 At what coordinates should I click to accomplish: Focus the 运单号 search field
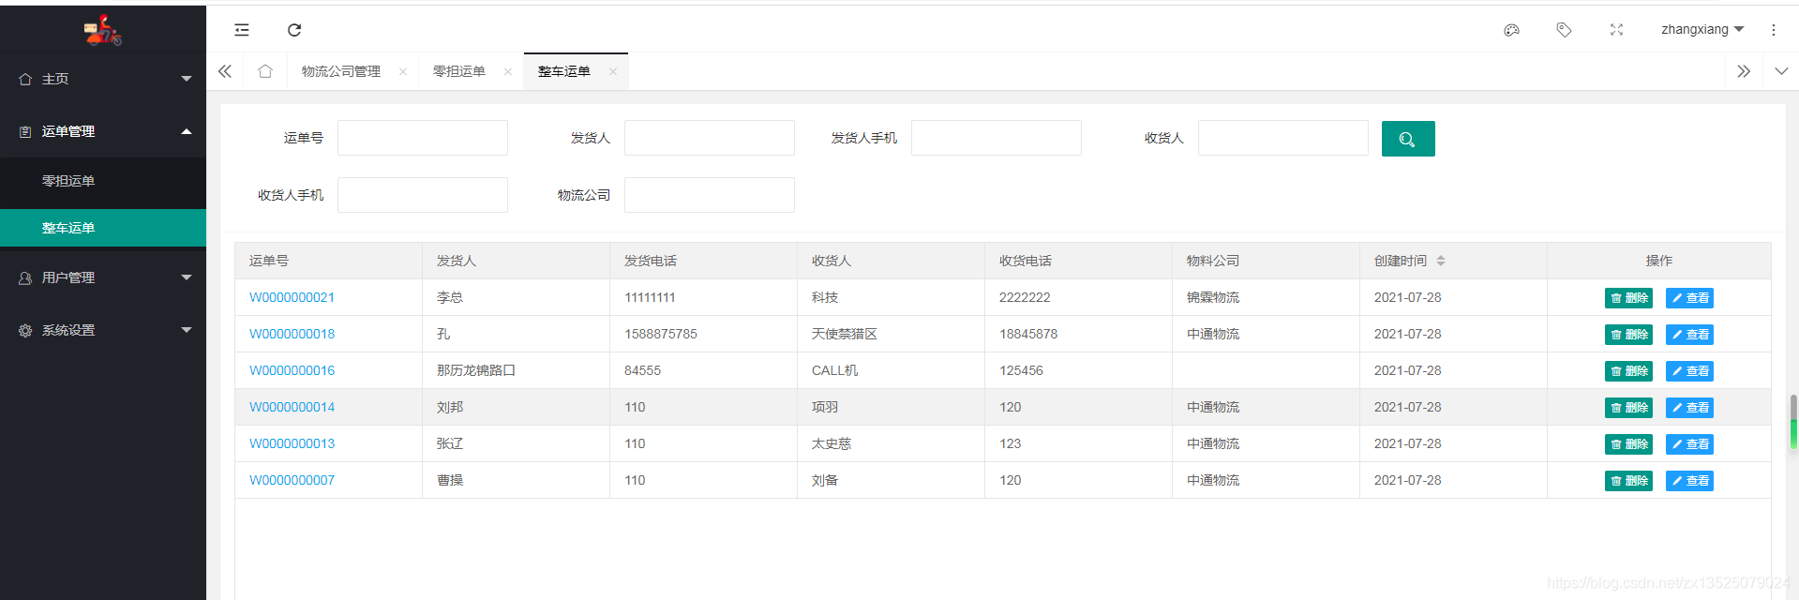(423, 138)
